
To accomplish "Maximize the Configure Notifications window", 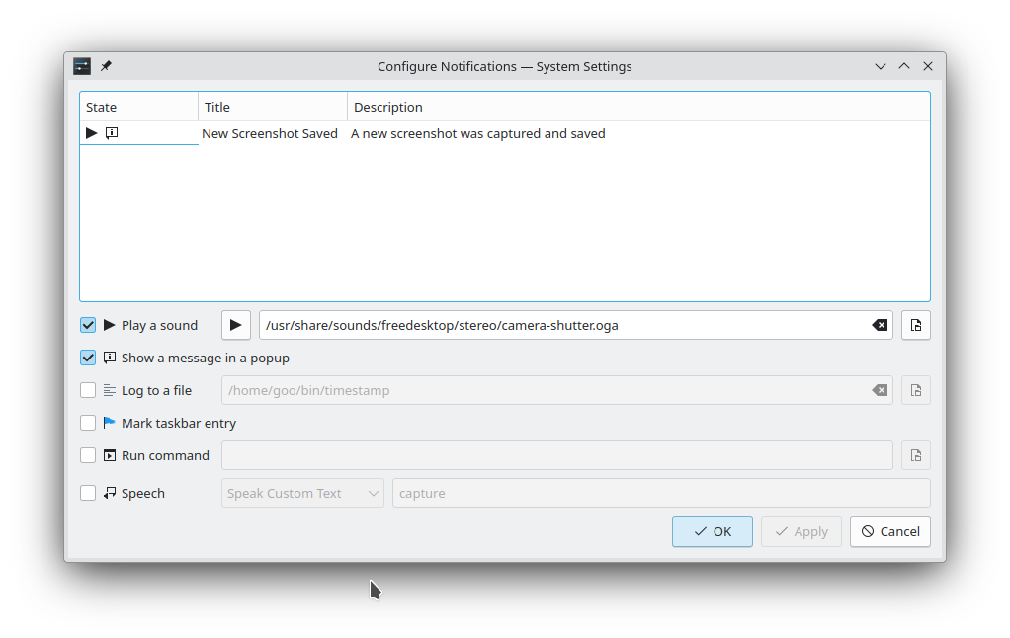I will point(904,66).
